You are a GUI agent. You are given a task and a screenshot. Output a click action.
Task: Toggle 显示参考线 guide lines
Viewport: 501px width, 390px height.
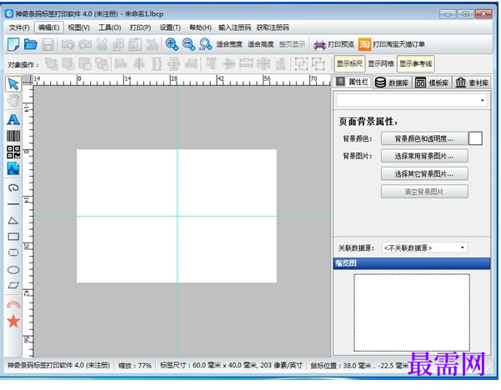[415, 63]
